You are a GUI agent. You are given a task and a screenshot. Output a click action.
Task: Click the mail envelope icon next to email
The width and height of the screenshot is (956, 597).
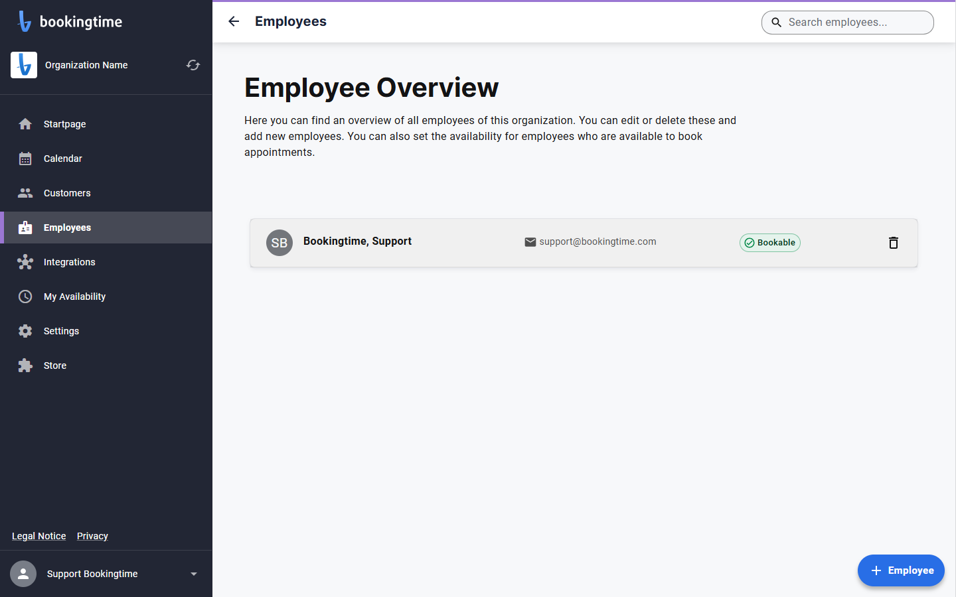click(530, 242)
